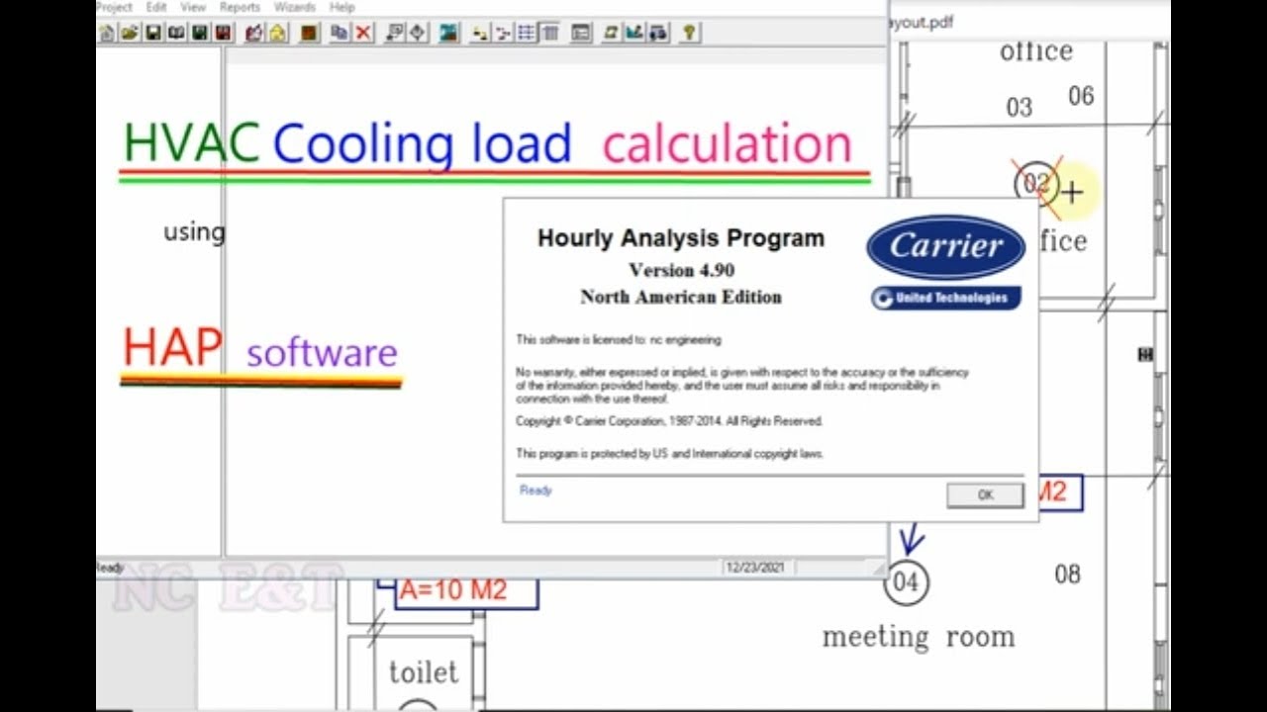Open the Wizards menu

(295, 7)
